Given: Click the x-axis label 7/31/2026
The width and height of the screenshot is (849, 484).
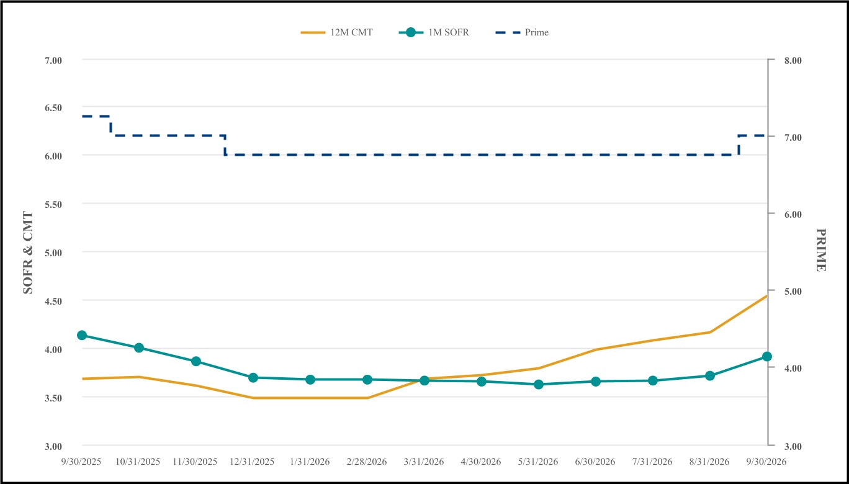Looking at the screenshot, I should point(653,462).
